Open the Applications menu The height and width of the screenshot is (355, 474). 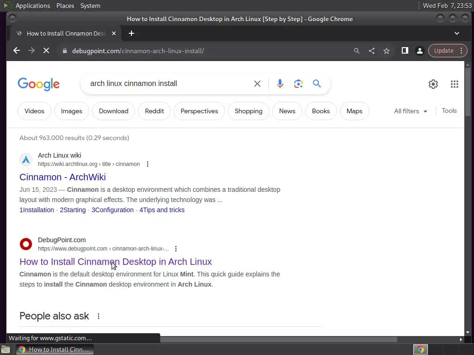click(33, 6)
